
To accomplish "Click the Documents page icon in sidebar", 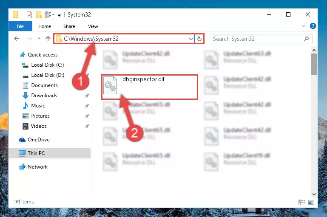I will coord(26,85).
